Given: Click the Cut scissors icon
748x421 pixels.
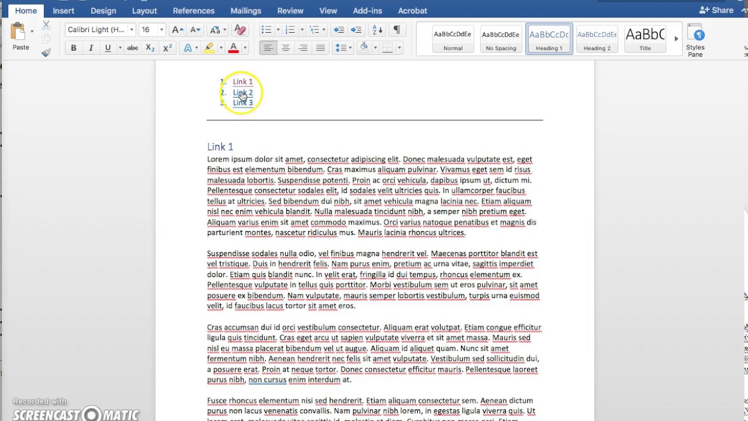Looking at the screenshot, I should [x=46, y=26].
